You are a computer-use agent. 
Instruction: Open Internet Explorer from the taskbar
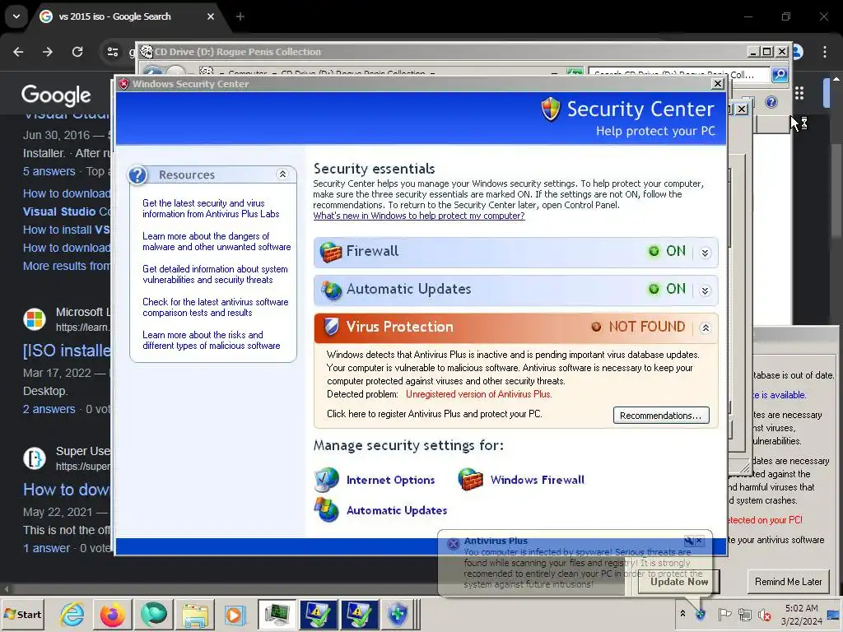pyautogui.click(x=72, y=614)
